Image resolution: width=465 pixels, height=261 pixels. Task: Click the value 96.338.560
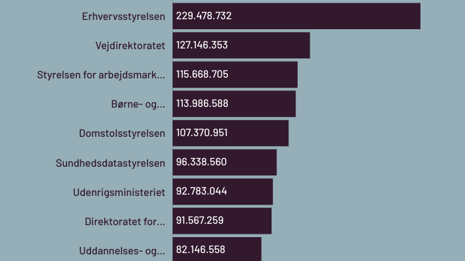[201, 162]
